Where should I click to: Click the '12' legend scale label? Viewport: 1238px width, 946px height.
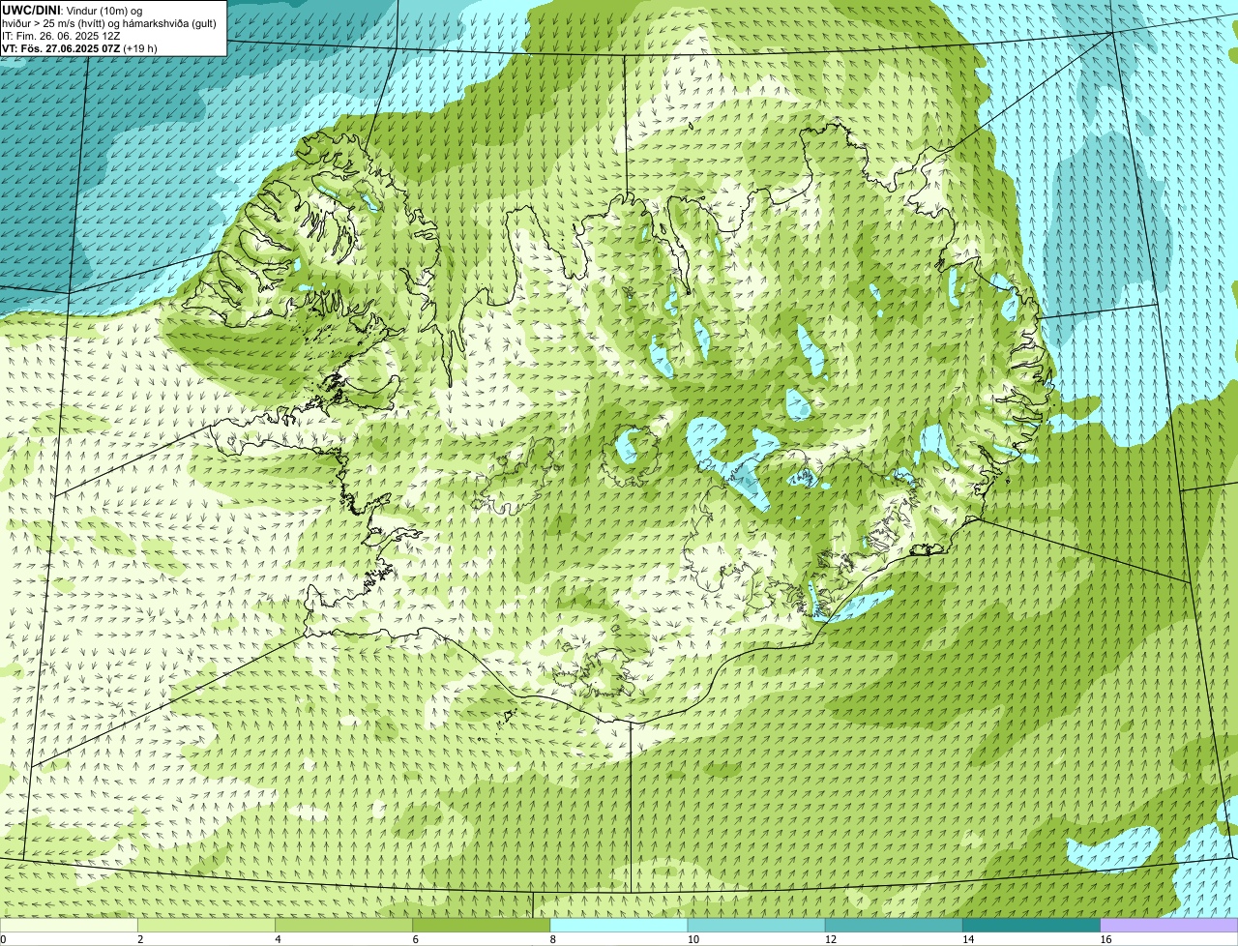[830, 939]
